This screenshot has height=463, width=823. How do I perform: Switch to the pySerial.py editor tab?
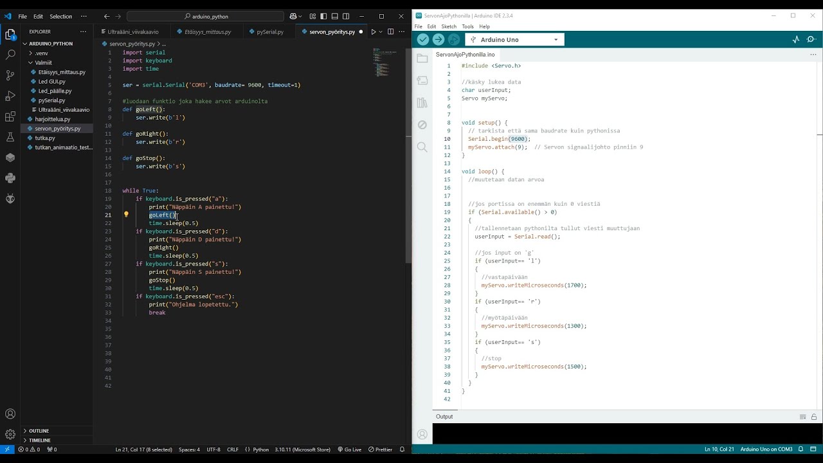[x=270, y=32]
